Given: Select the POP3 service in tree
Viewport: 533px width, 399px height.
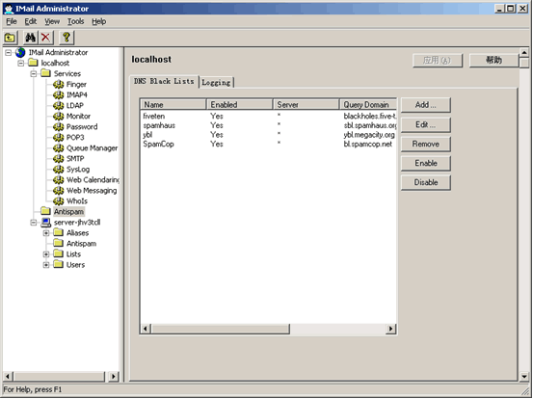Looking at the screenshot, I should pos(75,137).
